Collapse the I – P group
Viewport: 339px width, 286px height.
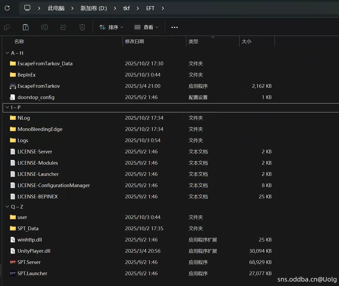(7, 108)
